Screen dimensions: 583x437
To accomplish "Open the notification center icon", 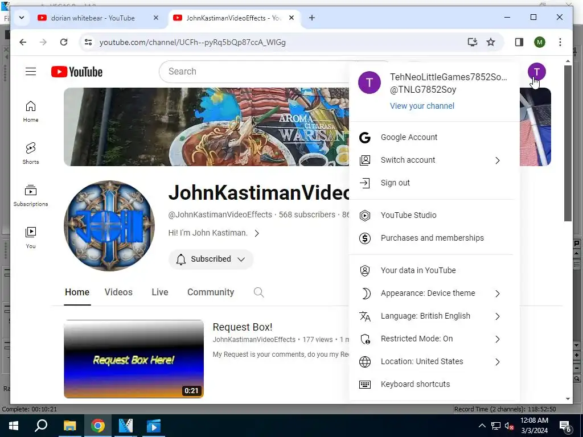I will tap(565, 426).
